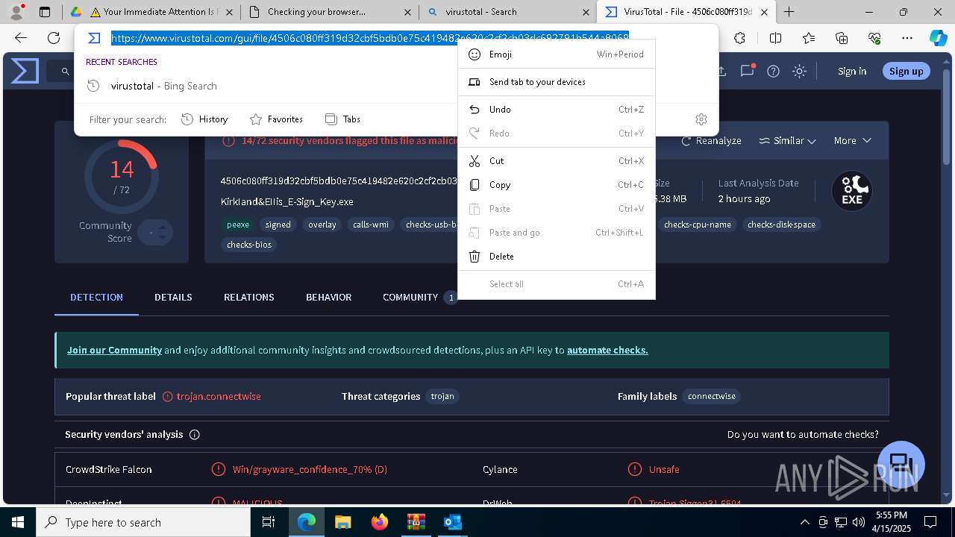Open a new tab with the plus icon
The height and width of the screenshot is (537, 955).
point(789,12)
